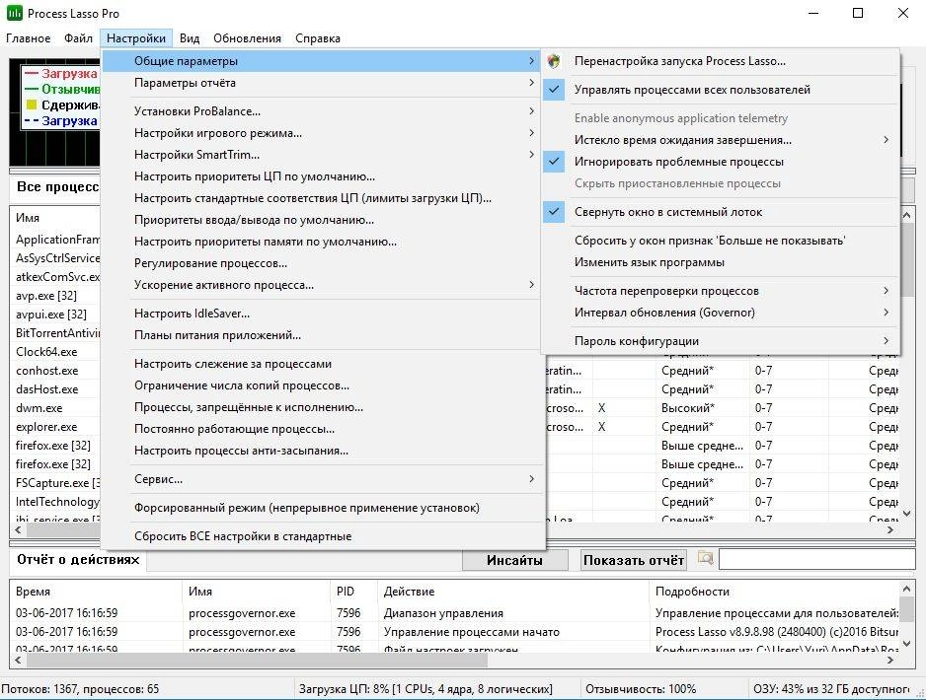Select Ограничение числа копий процессов
The width and height of the screenshot is (926, 700).
[323, 385]
